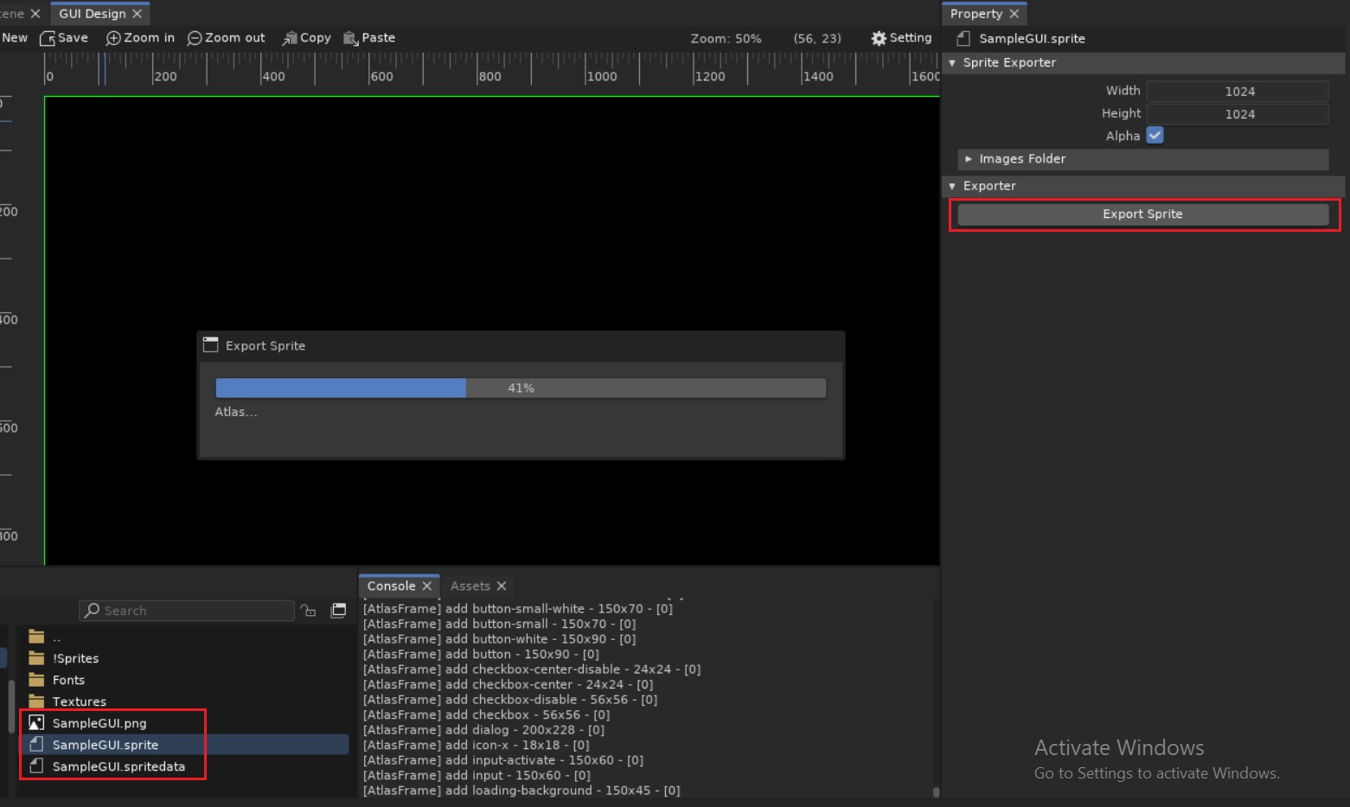1350x807 pixels.
Task: Switch to the Assets tab
Action: [470, 586]
